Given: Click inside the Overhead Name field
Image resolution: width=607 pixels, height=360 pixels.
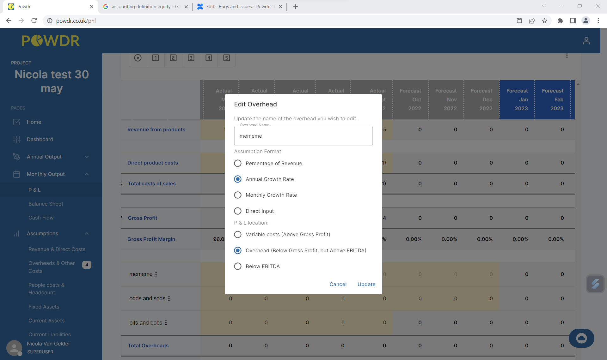Looking at the screenshot, I should coord(303,136).
